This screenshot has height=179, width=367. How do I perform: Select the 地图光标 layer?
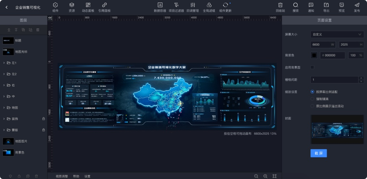coord(24,52)
